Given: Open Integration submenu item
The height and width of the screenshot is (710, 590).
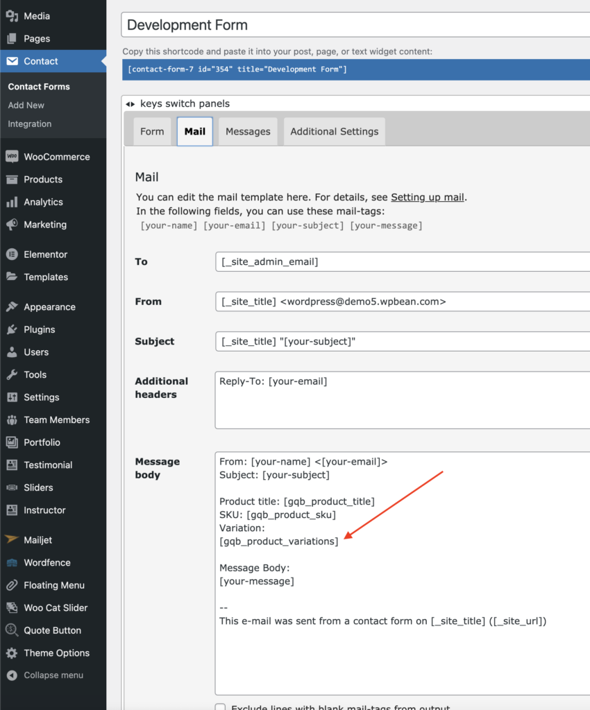Looking at the screenshot, I should 29,123.
